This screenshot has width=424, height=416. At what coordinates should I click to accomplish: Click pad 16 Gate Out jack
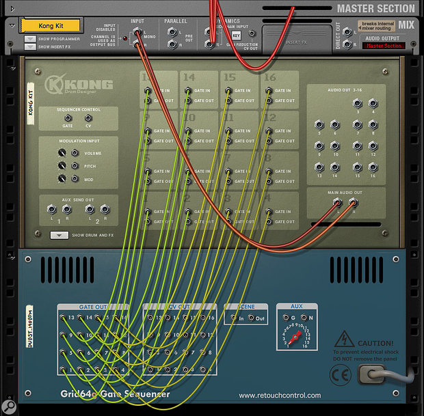coord(269,100)
